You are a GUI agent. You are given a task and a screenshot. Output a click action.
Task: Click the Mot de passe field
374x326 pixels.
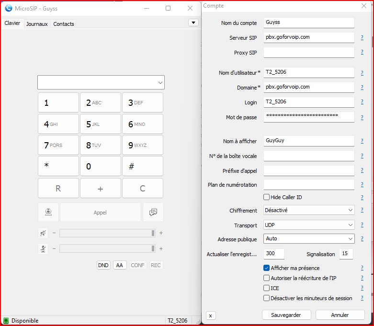pyautogui.click(x=309, y=117)
